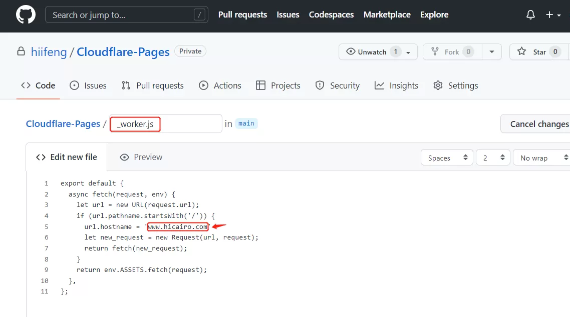The width and height of the screenshot is (570, 317).
Task: Open the hiifeng user profile link
Action: click(x=49, y=52)
